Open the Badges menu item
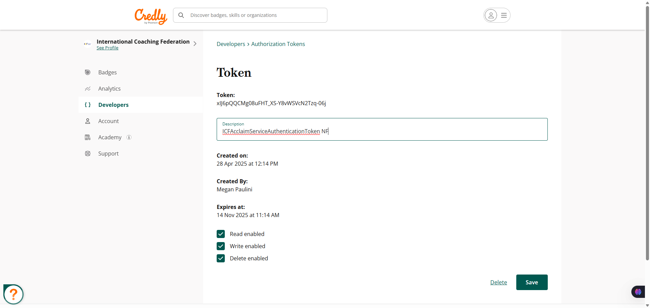Image resolution: width=650 pixels, height=308 pixels. [141, 72]
